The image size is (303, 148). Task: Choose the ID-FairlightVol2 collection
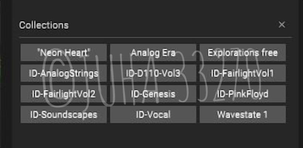(x=64, y=94)
